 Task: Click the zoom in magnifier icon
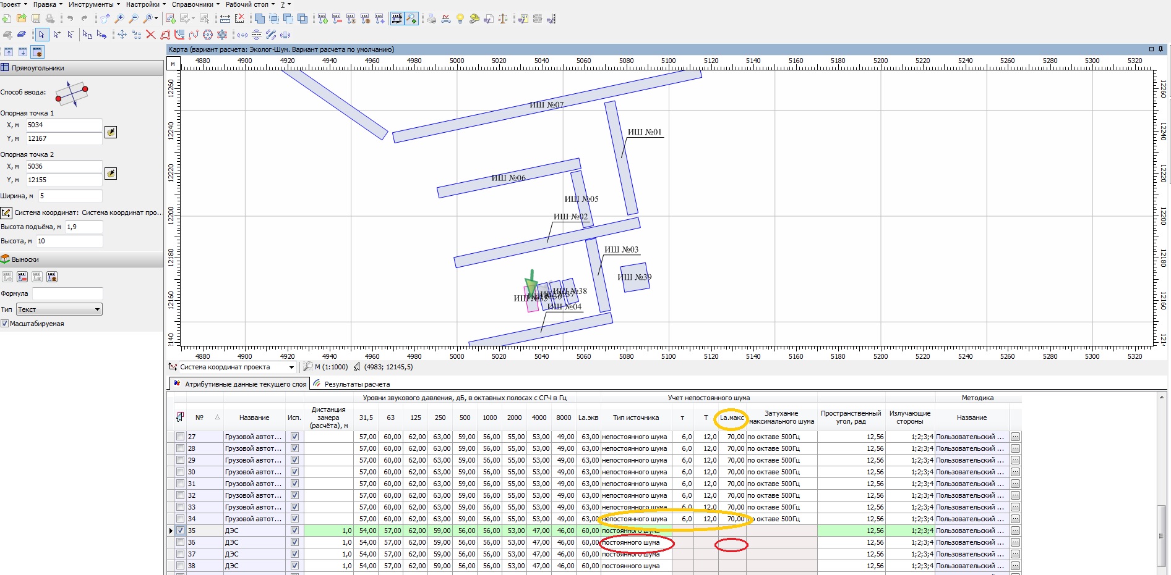[119, 19]
